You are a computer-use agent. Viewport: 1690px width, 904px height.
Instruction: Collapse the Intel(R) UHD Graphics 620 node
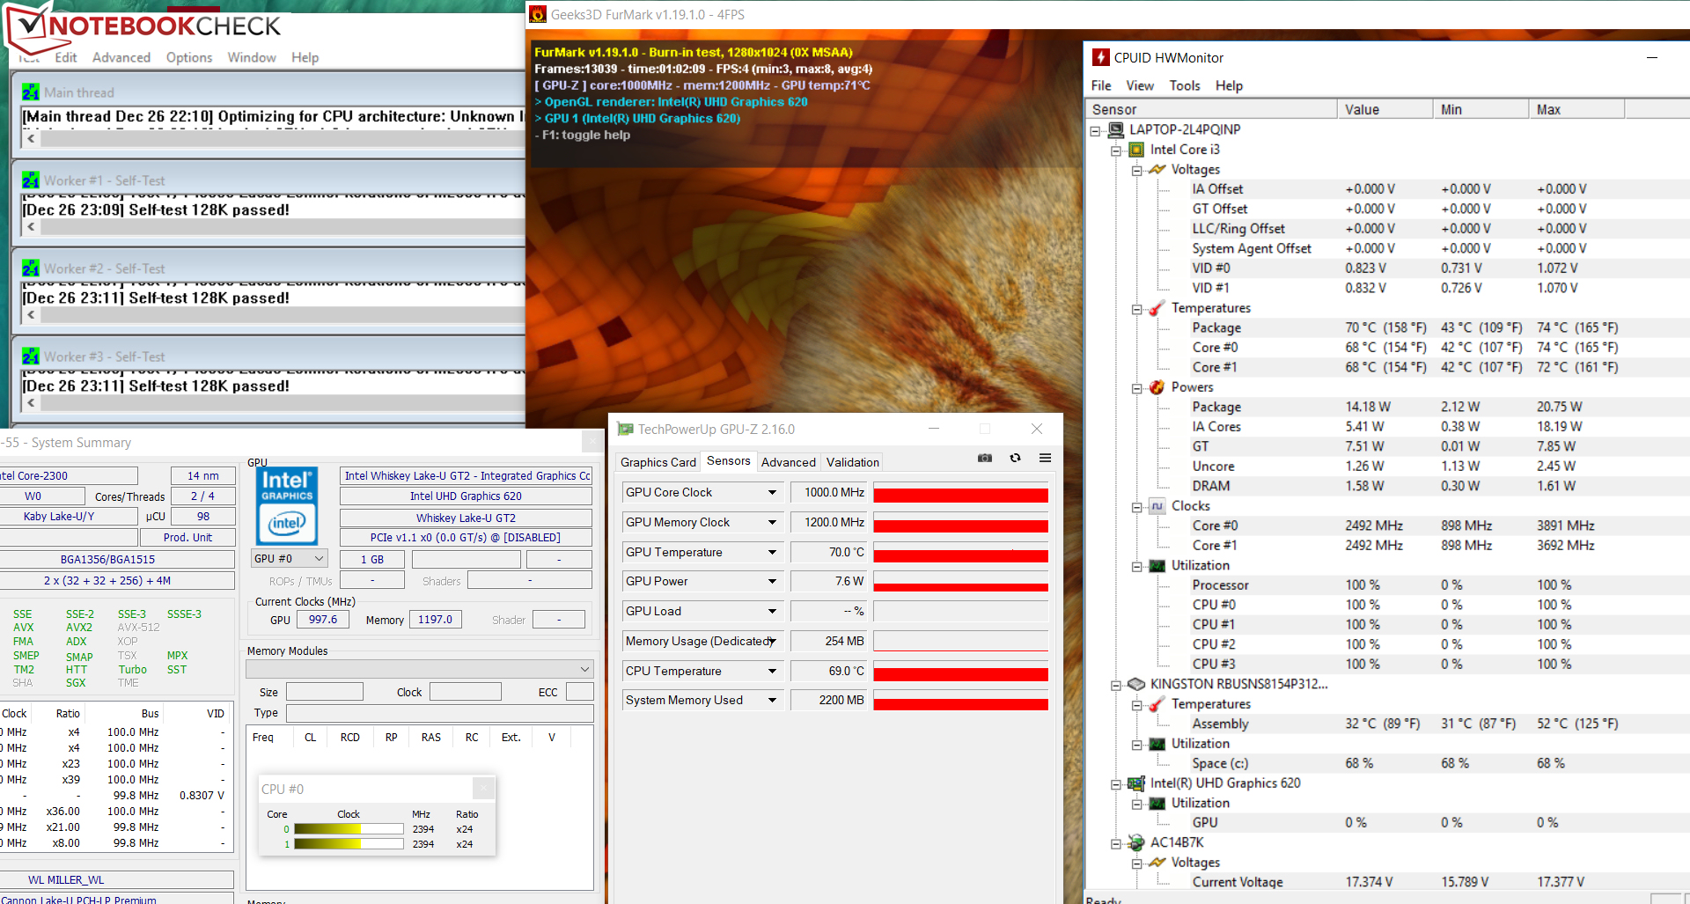(1116, 784)
